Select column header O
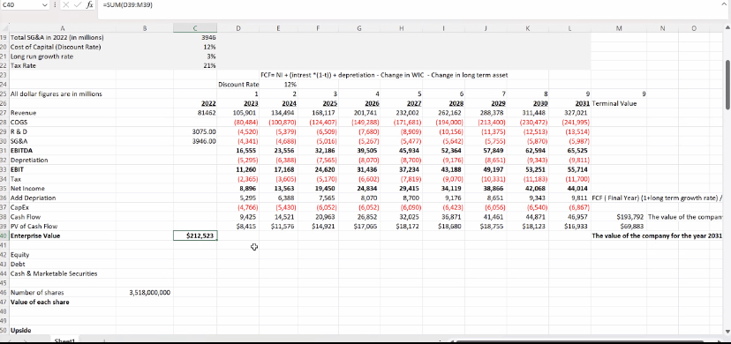 click(694, 28)
